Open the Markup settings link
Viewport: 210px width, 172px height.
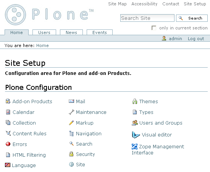tap(85, 123)
